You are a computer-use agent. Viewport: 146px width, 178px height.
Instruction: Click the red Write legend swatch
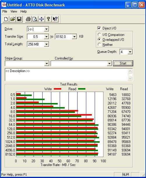pos(57,89)
